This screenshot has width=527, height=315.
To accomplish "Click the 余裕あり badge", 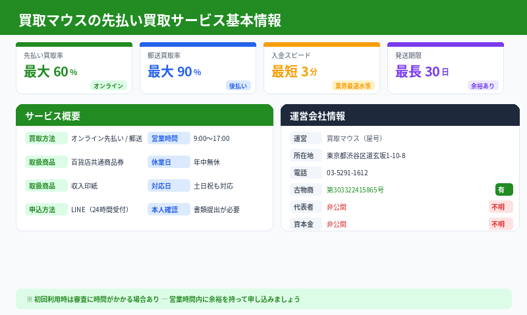I will [x=483, y=86].
